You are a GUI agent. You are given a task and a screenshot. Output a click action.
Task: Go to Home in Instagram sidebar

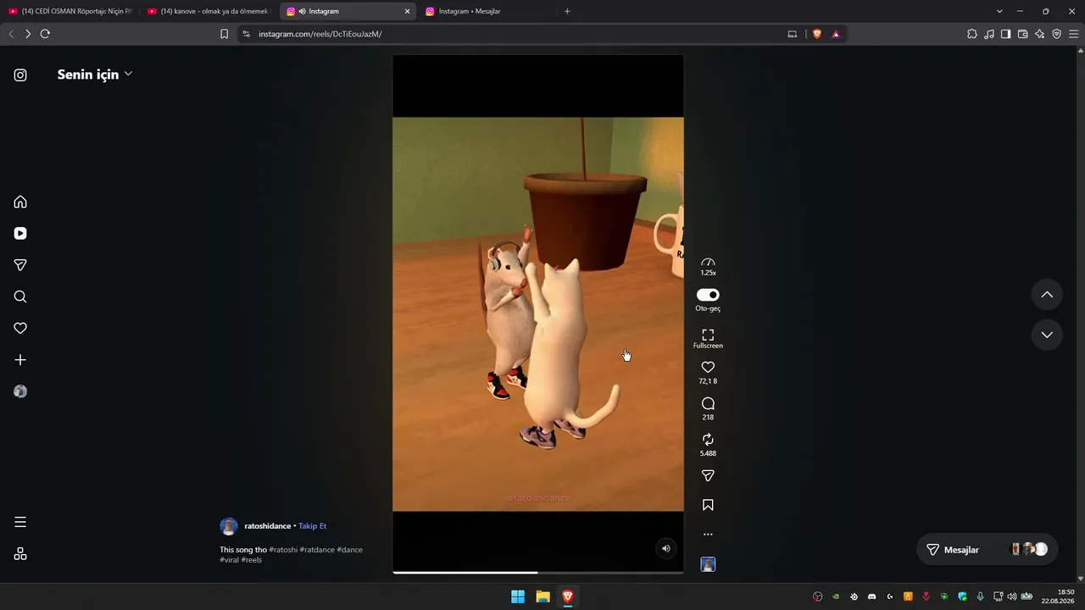tap(20, 202)
